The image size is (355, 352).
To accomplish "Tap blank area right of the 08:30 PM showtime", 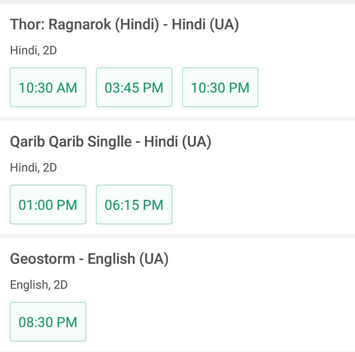I will [x=220, y=322].
